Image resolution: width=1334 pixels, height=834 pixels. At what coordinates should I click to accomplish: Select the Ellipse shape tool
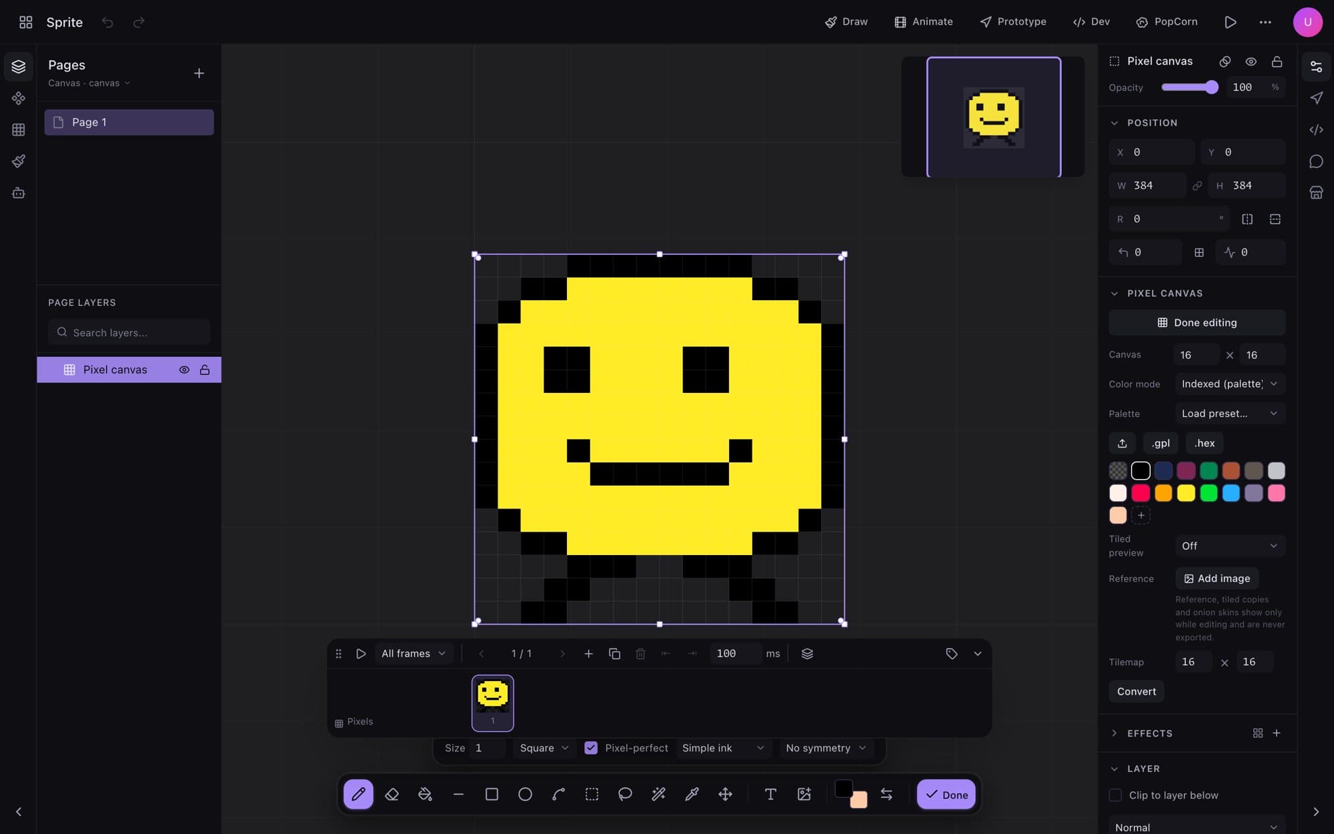(525, 794)
